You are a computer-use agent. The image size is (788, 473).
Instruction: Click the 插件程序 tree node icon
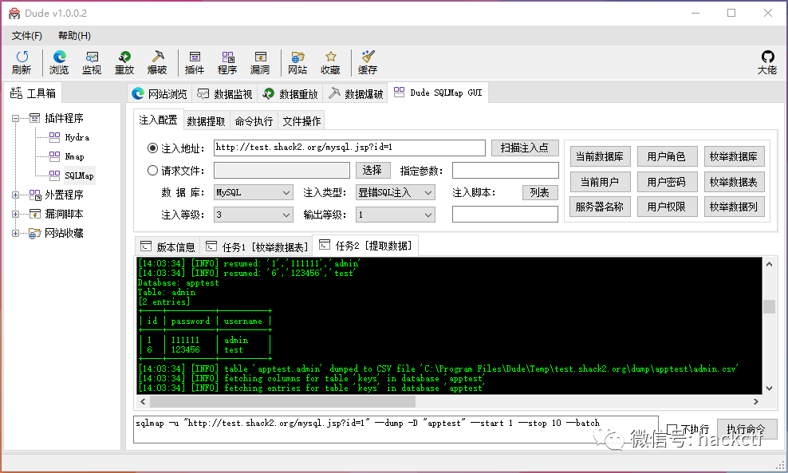[x=34, y=118]
